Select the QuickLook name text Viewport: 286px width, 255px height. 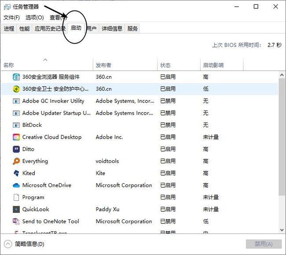pos(36,209)
